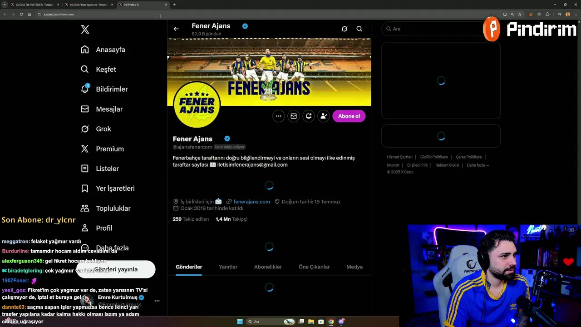
Task: Click the Fener Ajans verified badge
Action: point(227,139)
